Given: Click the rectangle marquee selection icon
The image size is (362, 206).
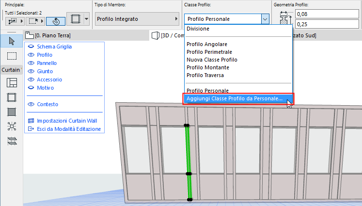Looking at the screenshot, I should [34, 21].
